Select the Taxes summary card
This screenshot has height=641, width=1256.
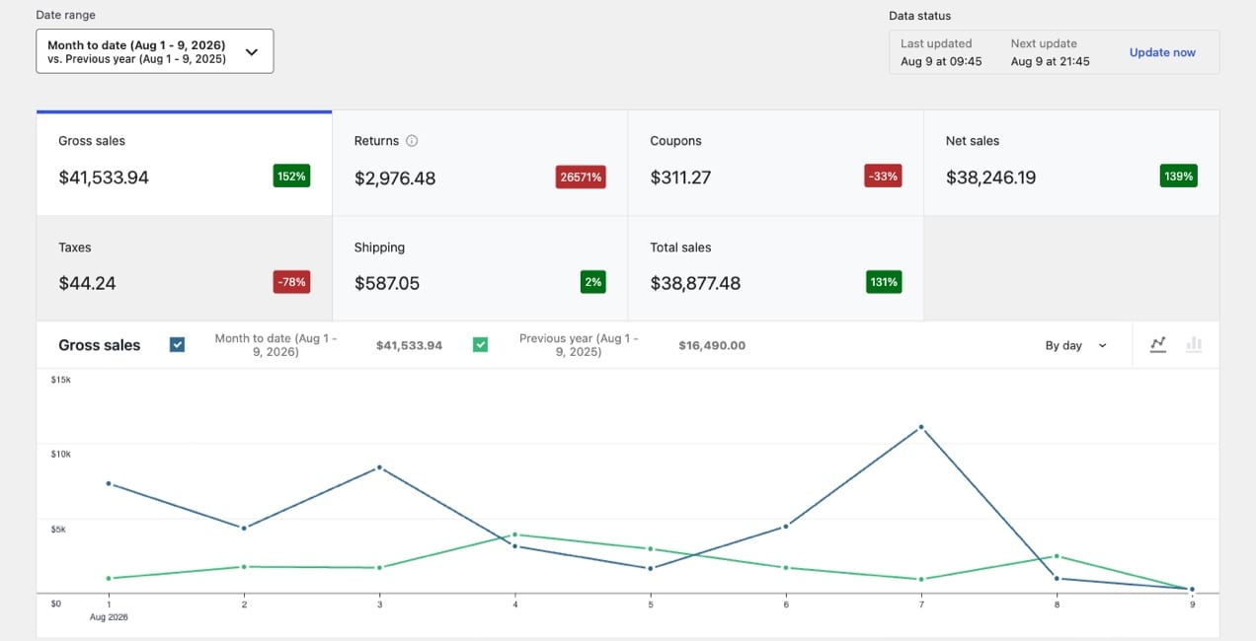tap(185, 268)
